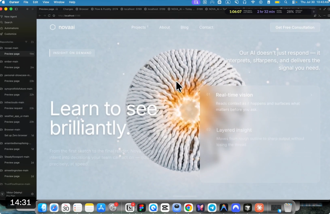
Task: Click the Viktor Odainyi Pro Plan account
Action: pos(14,194)
